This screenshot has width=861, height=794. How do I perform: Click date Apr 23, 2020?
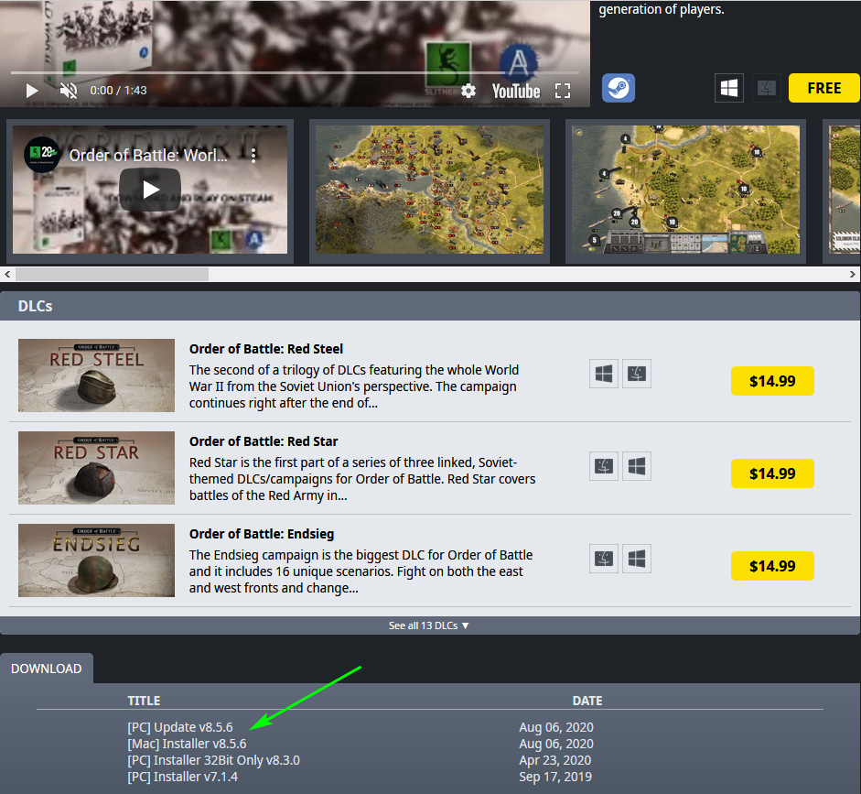(x=555, y=760)
